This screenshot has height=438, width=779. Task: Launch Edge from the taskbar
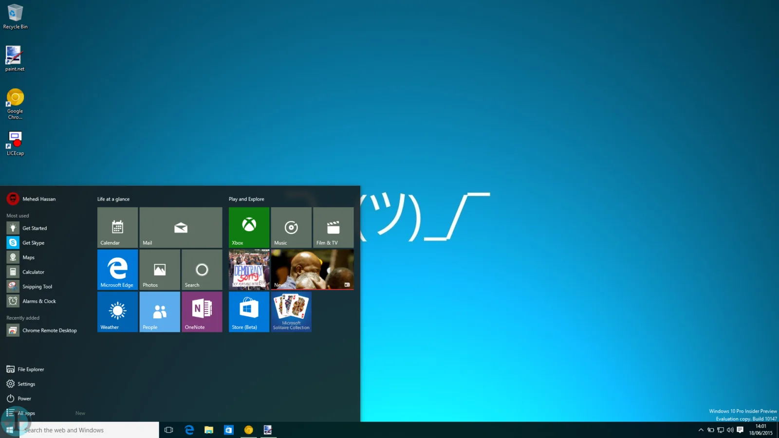[x=189, y=430]
